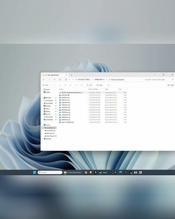
Task: Open Music in the sidebar
Action: coord(46,109)
